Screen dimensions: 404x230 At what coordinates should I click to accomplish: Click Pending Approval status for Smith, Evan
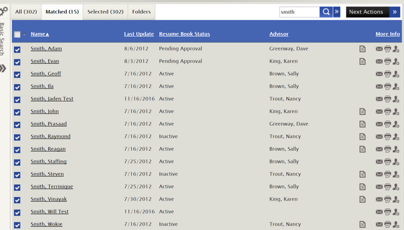180,61
